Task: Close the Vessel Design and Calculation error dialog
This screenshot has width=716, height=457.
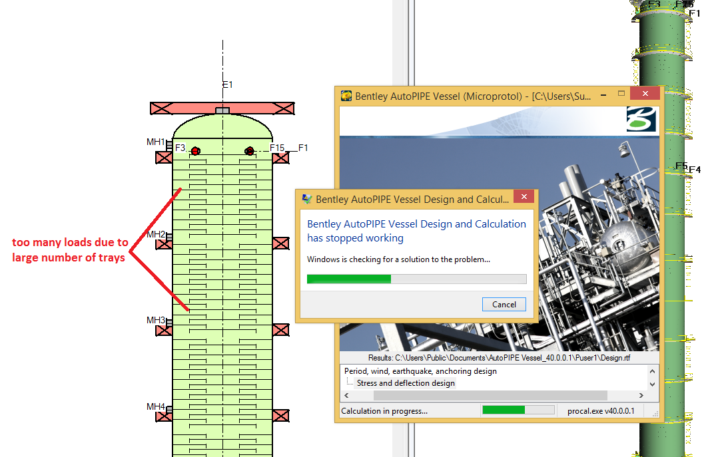Action: [524, 197]
